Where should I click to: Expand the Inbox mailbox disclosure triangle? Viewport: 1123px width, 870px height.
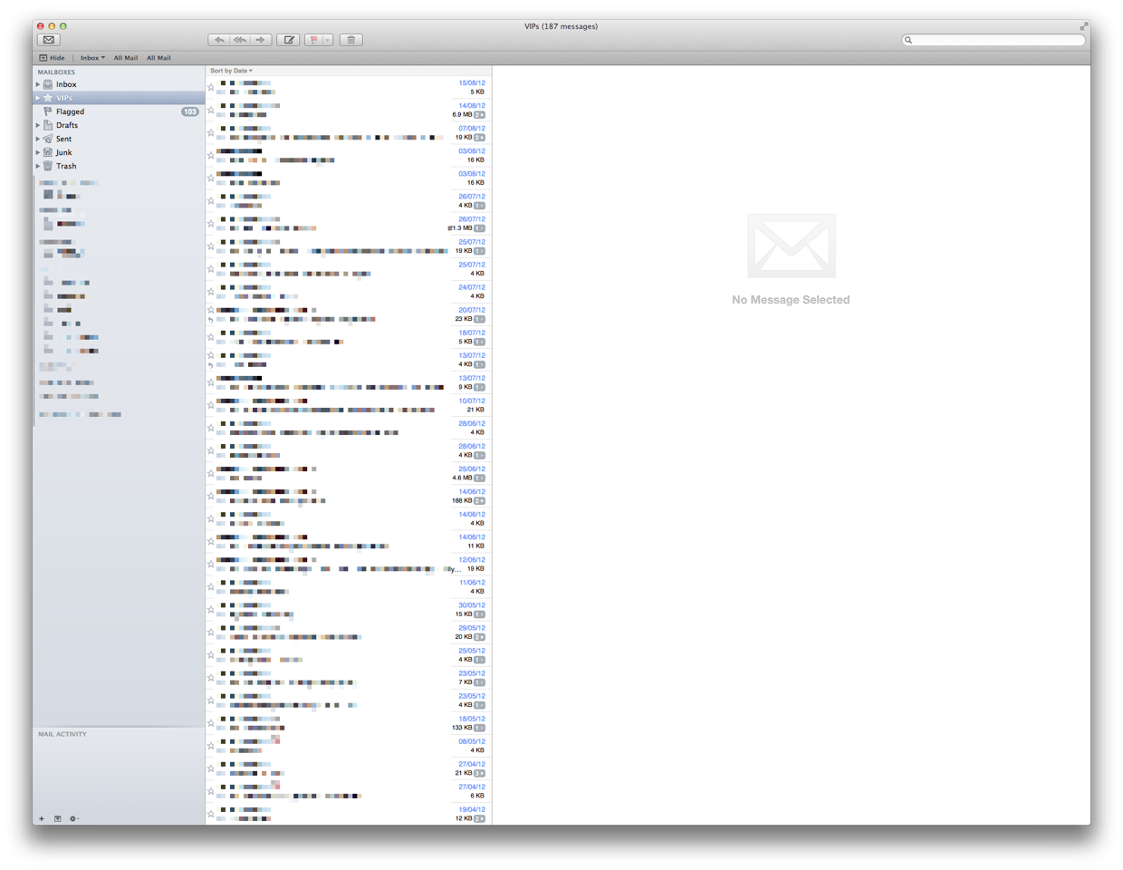[38, 84]
